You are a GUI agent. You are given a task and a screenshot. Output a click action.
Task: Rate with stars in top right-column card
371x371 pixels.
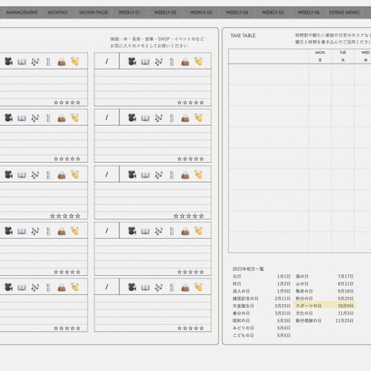point(190,102)
